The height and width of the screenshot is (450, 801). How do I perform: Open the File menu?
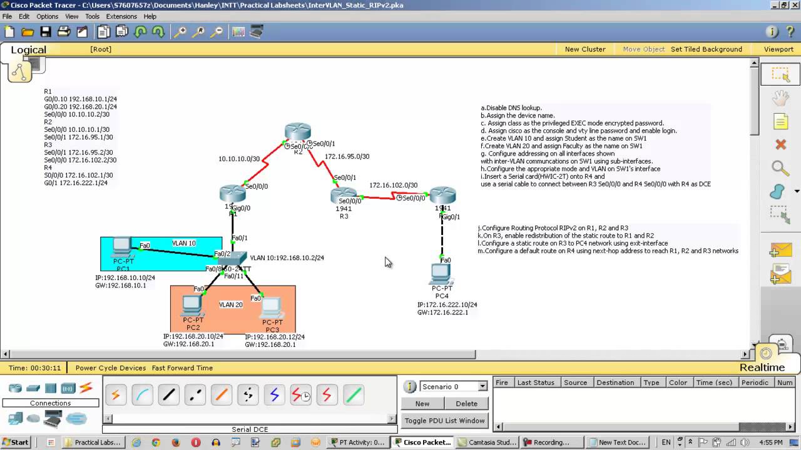coord(7,16)
